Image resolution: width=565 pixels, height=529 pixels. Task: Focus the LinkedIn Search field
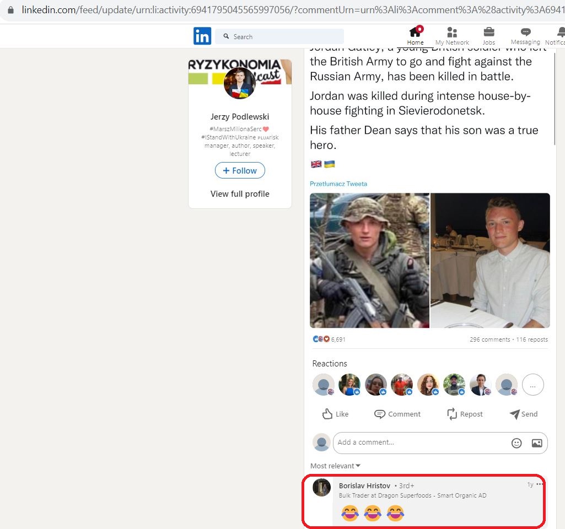[x=279, y=36]
